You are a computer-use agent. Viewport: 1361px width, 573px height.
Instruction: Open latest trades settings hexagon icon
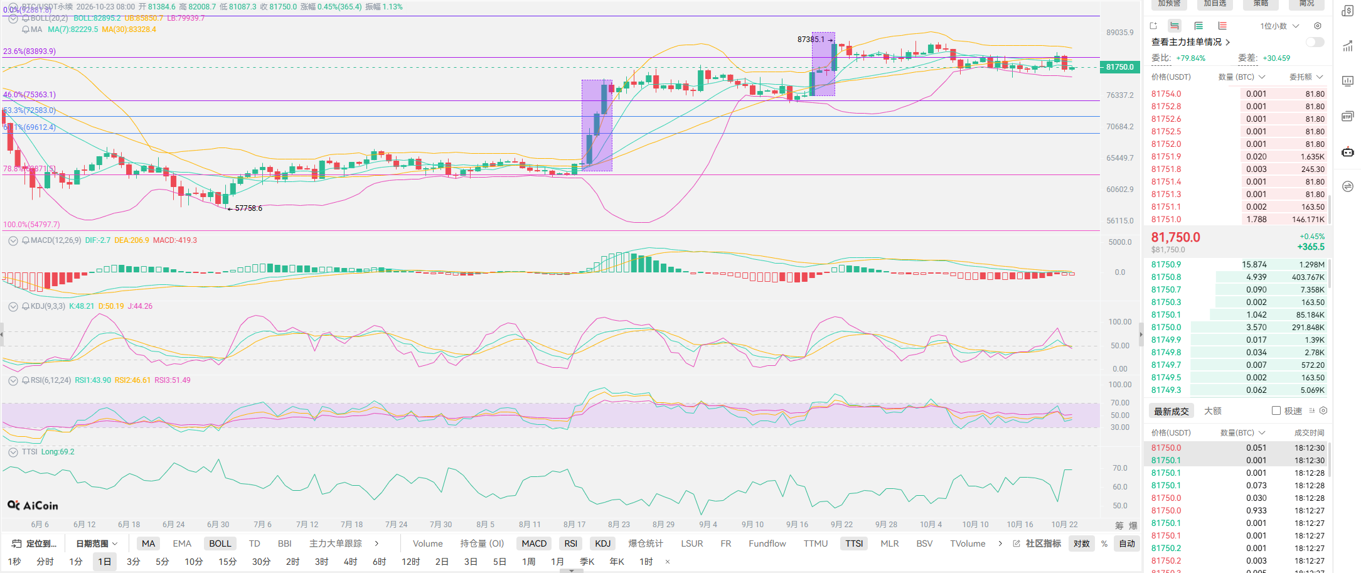(1323, 410)
